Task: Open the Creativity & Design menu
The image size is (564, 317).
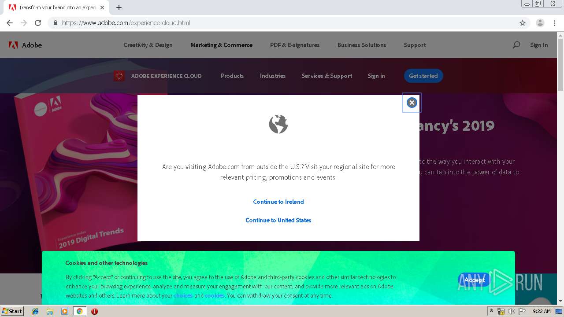Action: pyautogui.click(x=148, y=45)
